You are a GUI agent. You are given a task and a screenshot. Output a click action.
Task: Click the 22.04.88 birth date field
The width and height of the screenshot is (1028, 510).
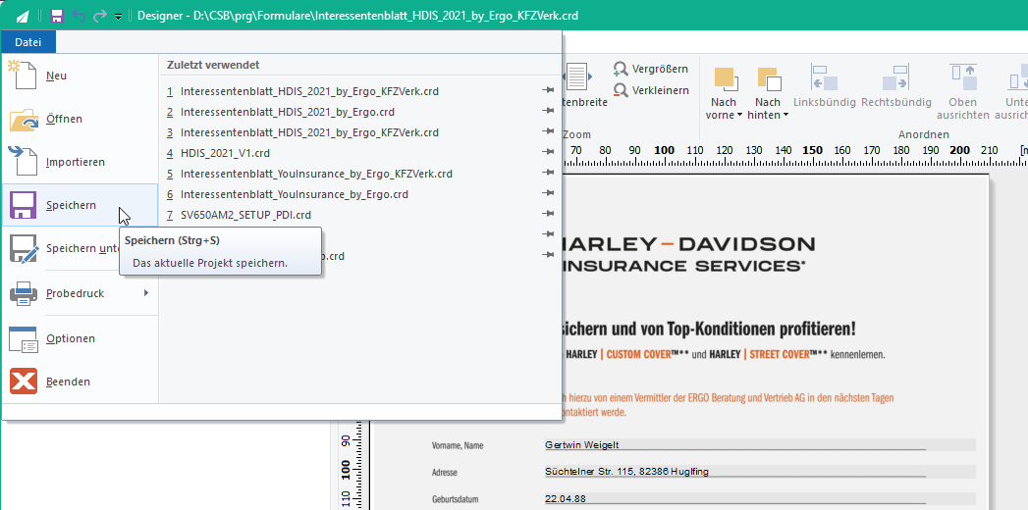coord(760,499)
